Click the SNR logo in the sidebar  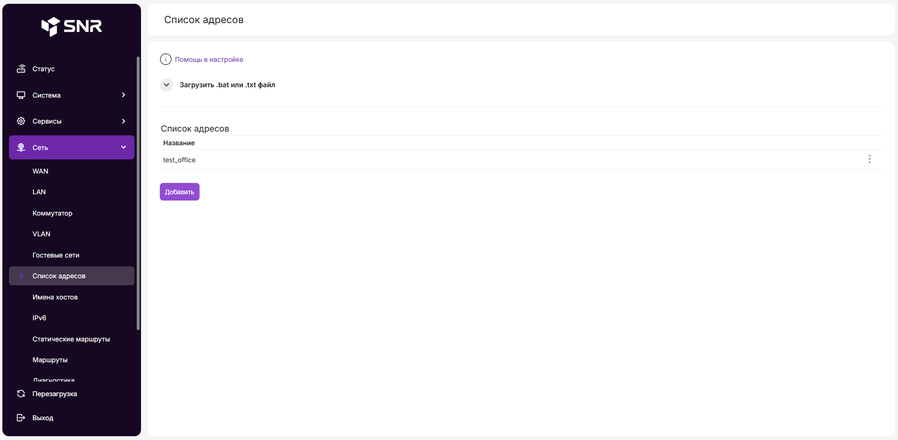72,26
